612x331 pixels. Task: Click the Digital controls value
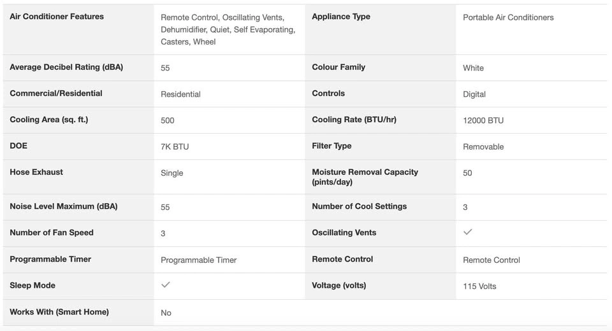(474, 94)
